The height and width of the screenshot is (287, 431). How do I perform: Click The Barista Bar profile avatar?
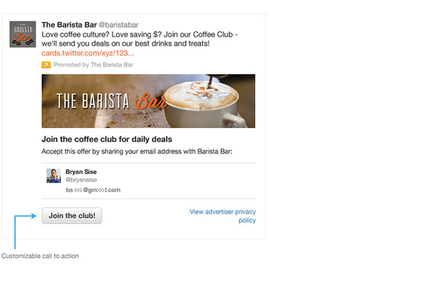click(x=22, y=34)
